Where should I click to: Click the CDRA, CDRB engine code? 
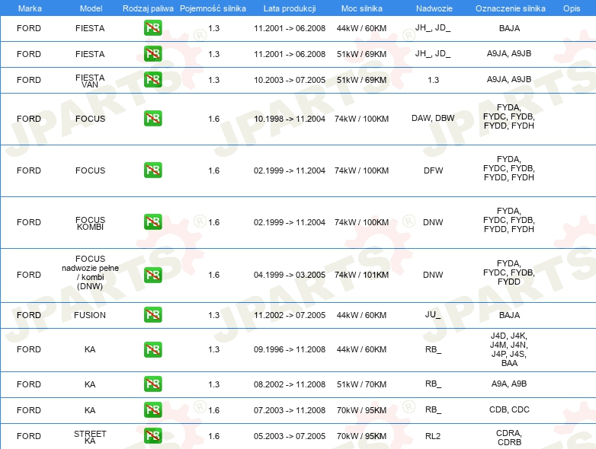click(x=509, y=438)
